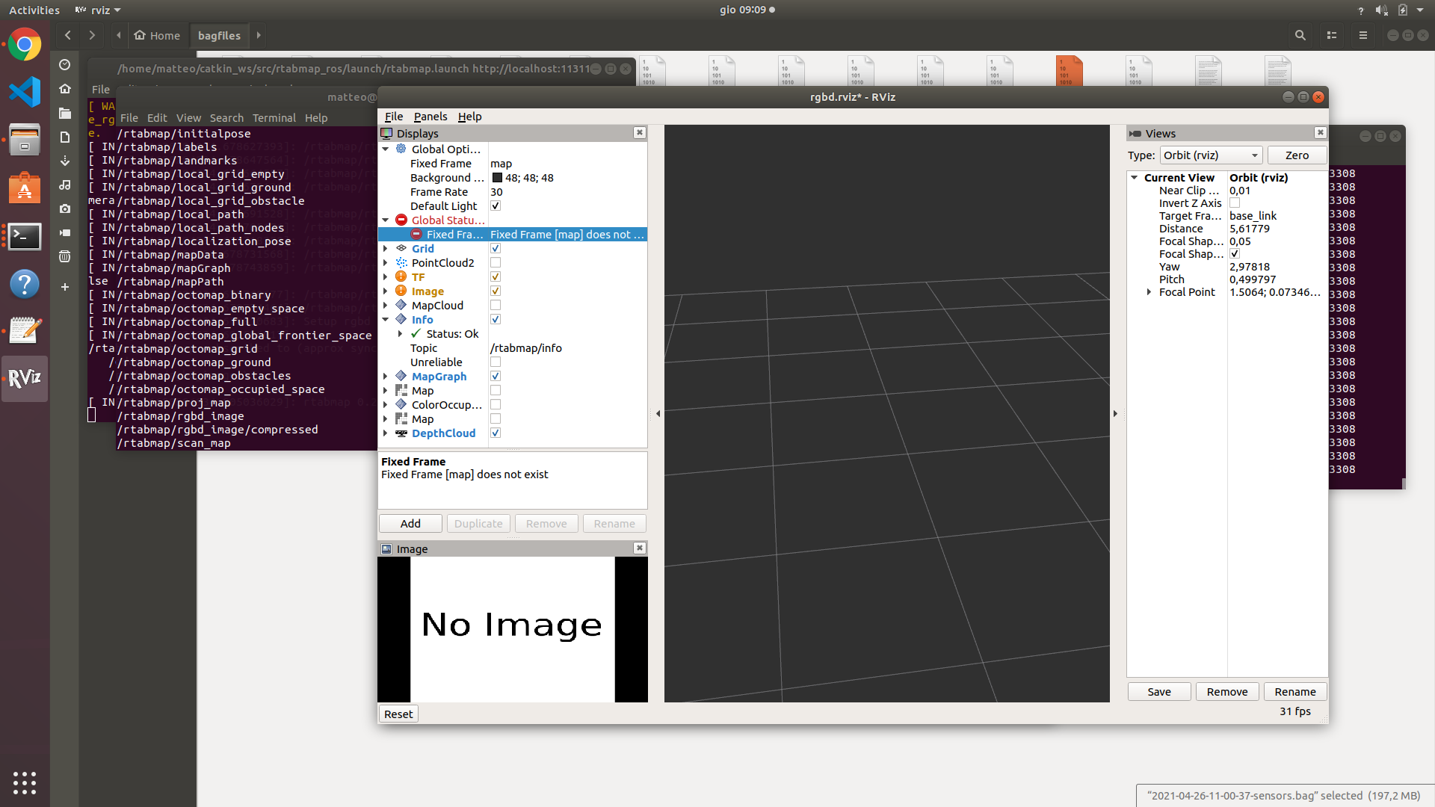The width and height of the screenshot is (1435, 807).
Task: Click the Add display button
Action: coord(410,524)
